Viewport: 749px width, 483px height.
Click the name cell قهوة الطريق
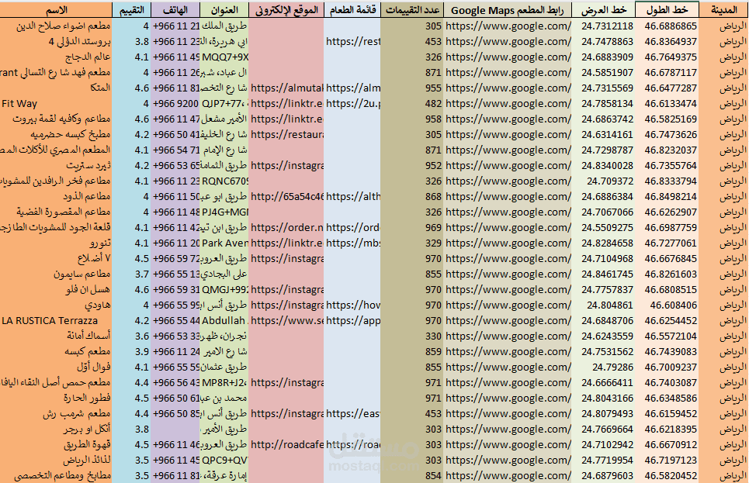[x=56, y=445]
